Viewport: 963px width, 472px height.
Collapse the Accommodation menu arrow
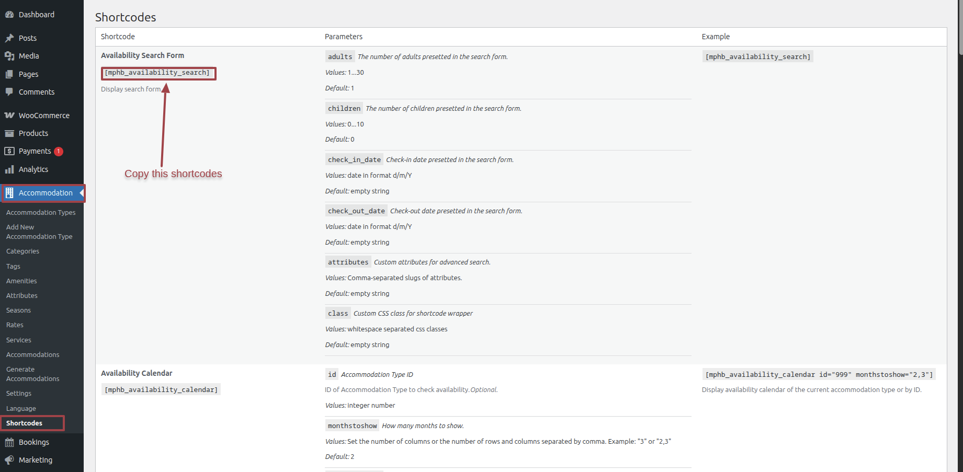click(x=82, y=193)
